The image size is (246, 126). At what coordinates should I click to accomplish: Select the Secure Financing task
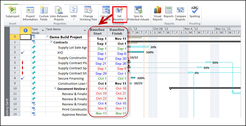pos(71,79)
